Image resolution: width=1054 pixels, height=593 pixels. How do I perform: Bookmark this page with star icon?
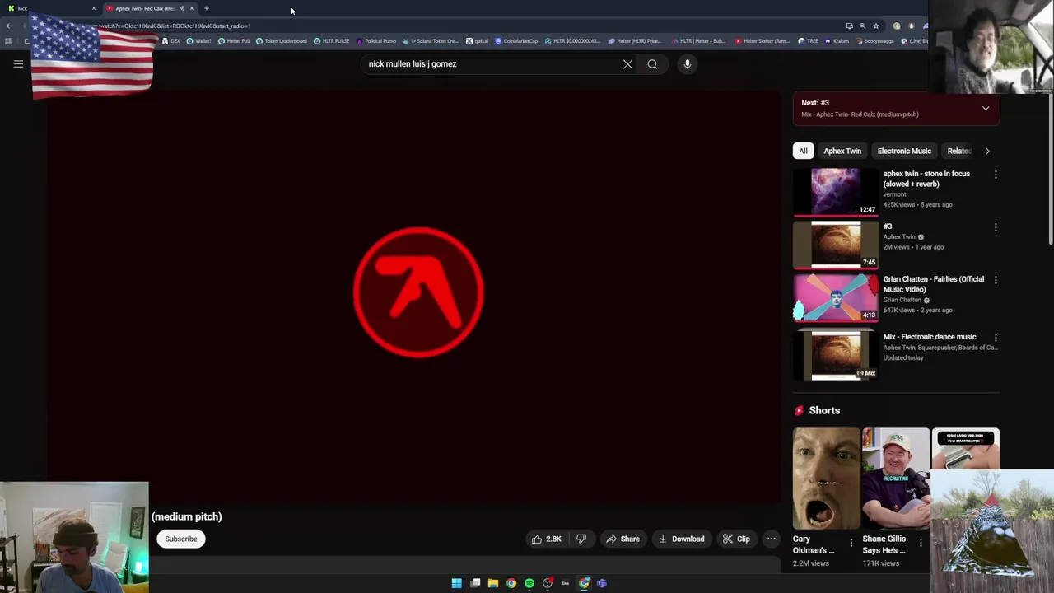pos(876,26)
